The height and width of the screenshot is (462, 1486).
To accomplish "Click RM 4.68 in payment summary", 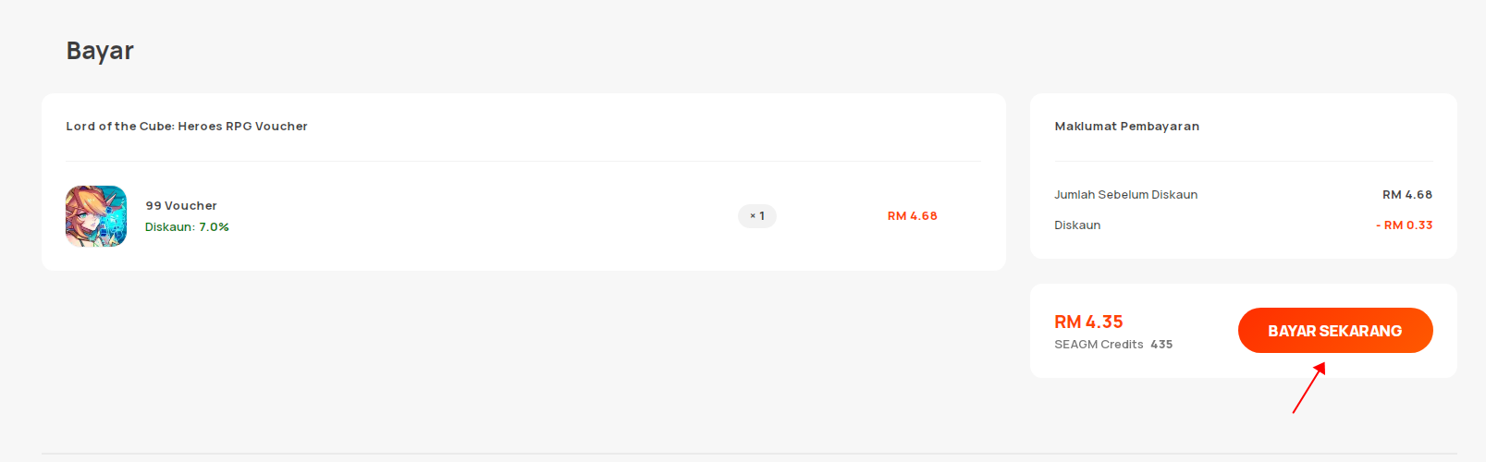I will (1407, 195).
